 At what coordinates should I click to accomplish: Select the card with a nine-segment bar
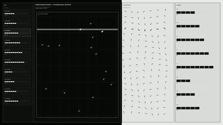(17, 52)
